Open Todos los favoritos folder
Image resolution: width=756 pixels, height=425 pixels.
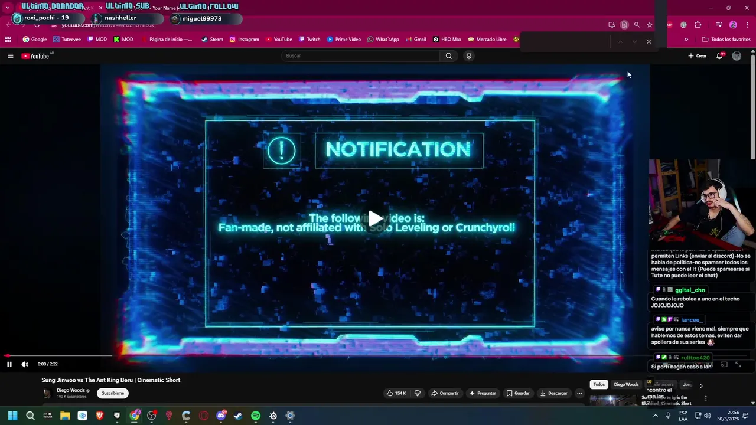tap(726, 40)
